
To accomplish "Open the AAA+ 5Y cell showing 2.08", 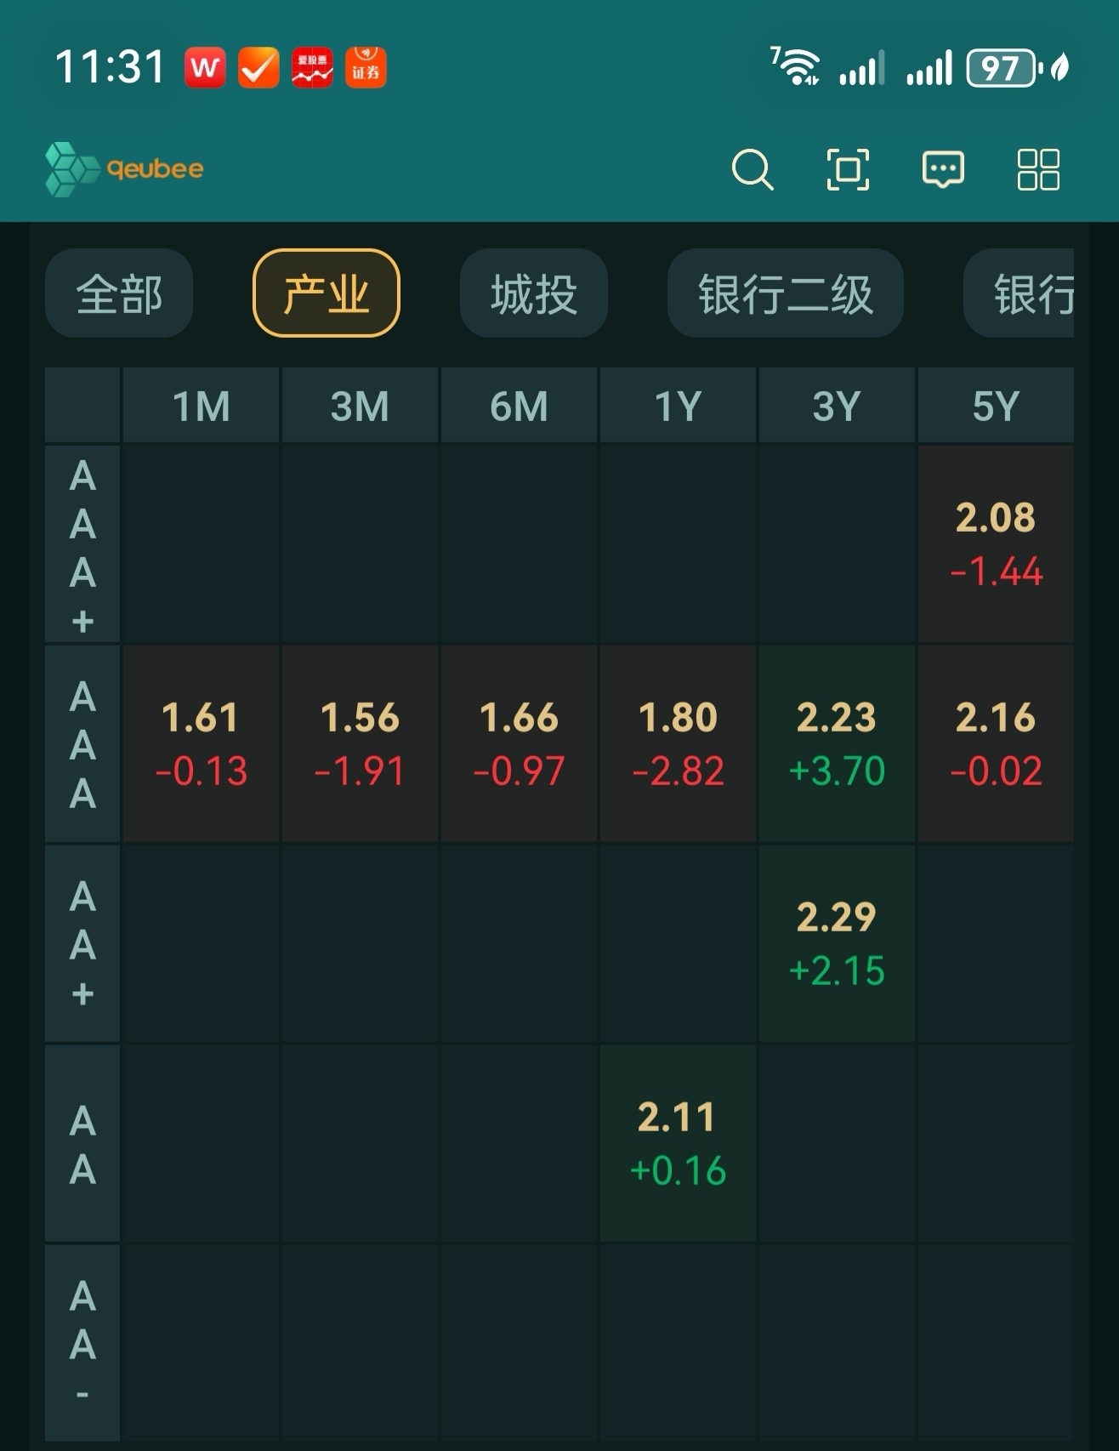I will click(996, 544).
